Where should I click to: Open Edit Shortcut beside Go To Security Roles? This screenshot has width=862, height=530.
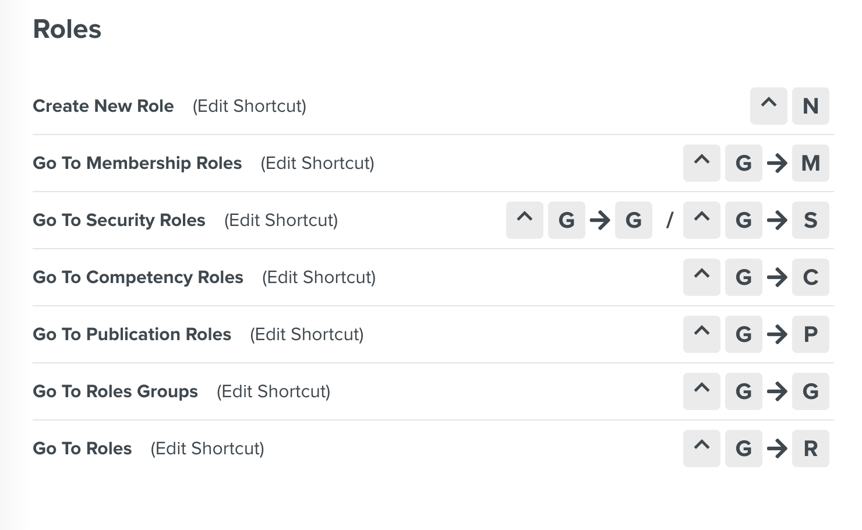click(281, 220)
